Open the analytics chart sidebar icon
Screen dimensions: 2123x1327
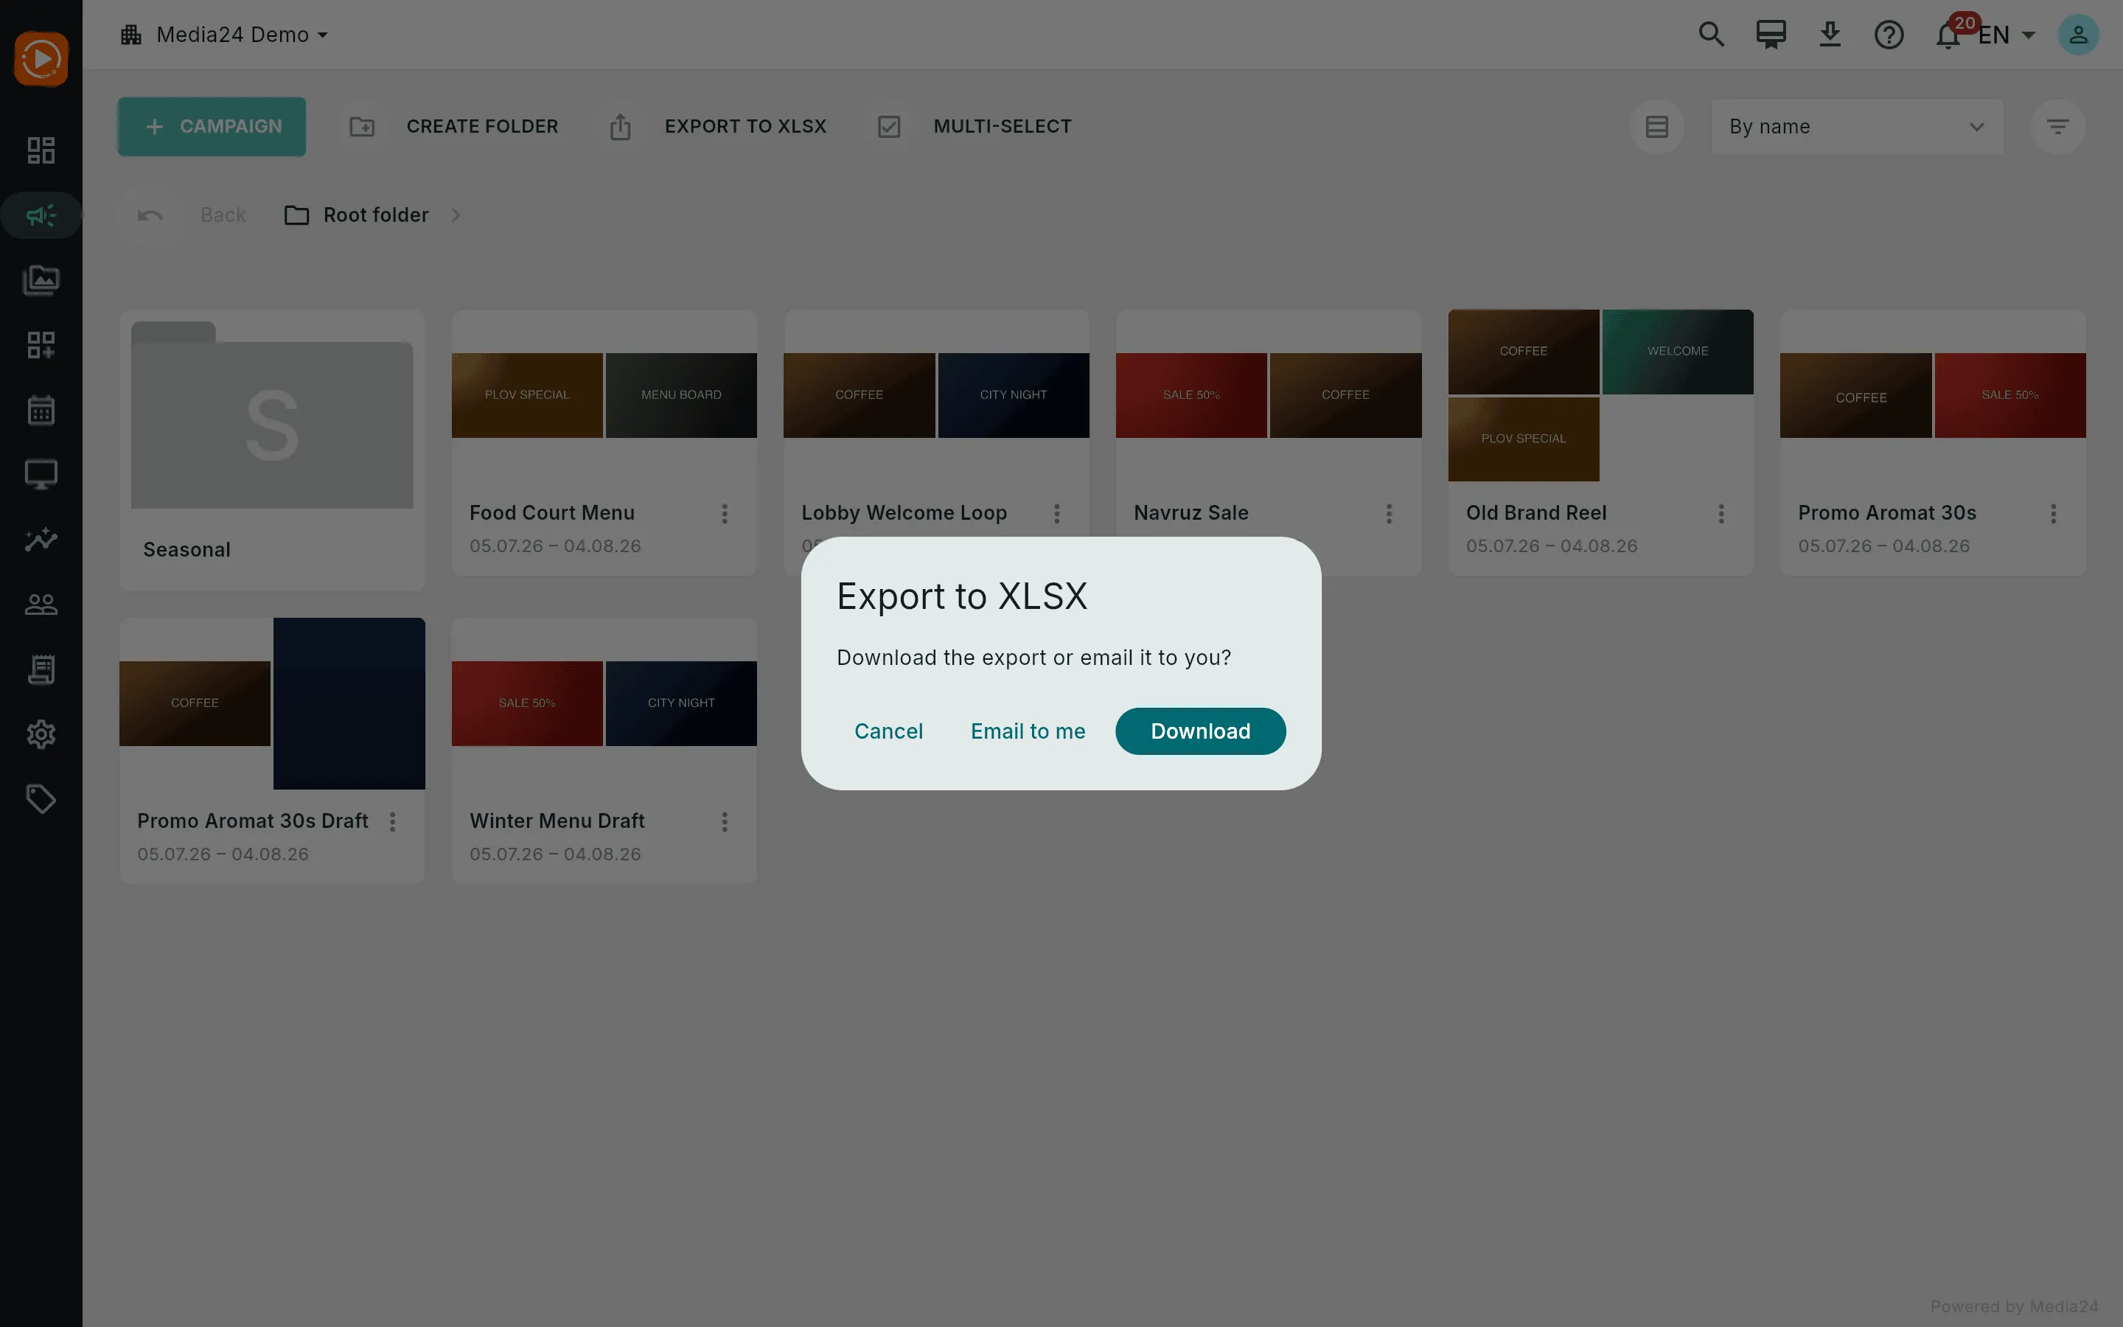click(x=41, y=540)
